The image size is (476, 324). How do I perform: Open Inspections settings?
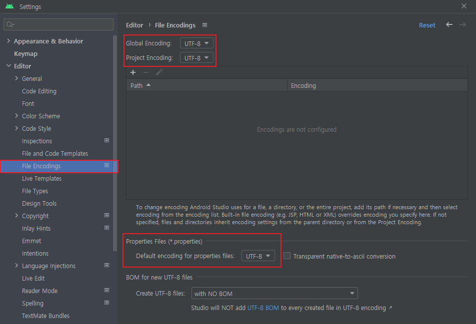point(37,141)
